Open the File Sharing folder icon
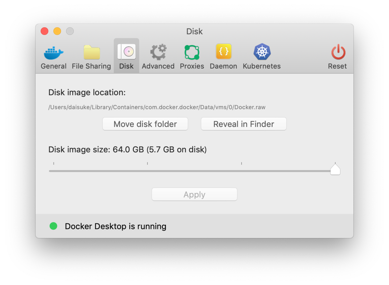 [91, 52]
